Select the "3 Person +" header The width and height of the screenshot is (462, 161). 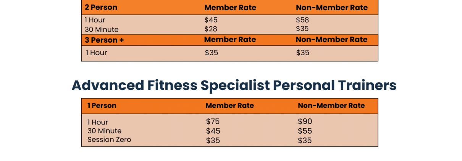[104, 40]
